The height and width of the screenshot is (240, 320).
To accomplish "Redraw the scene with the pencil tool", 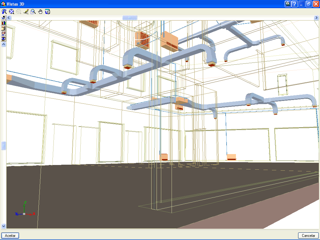I will tap(26, 12).
